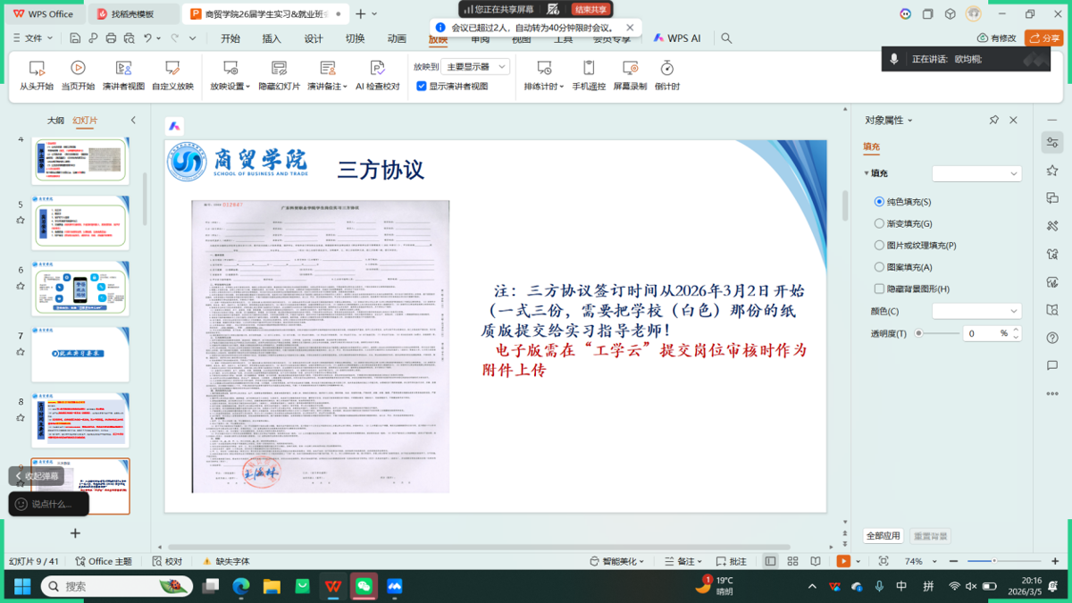Open the 插入 ribbon tab
The width and height of the screenshot is (1072, 603).
(x=272, y=38)
